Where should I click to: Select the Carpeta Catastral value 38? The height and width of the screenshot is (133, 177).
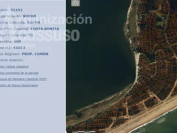click(x=31, y=35)
